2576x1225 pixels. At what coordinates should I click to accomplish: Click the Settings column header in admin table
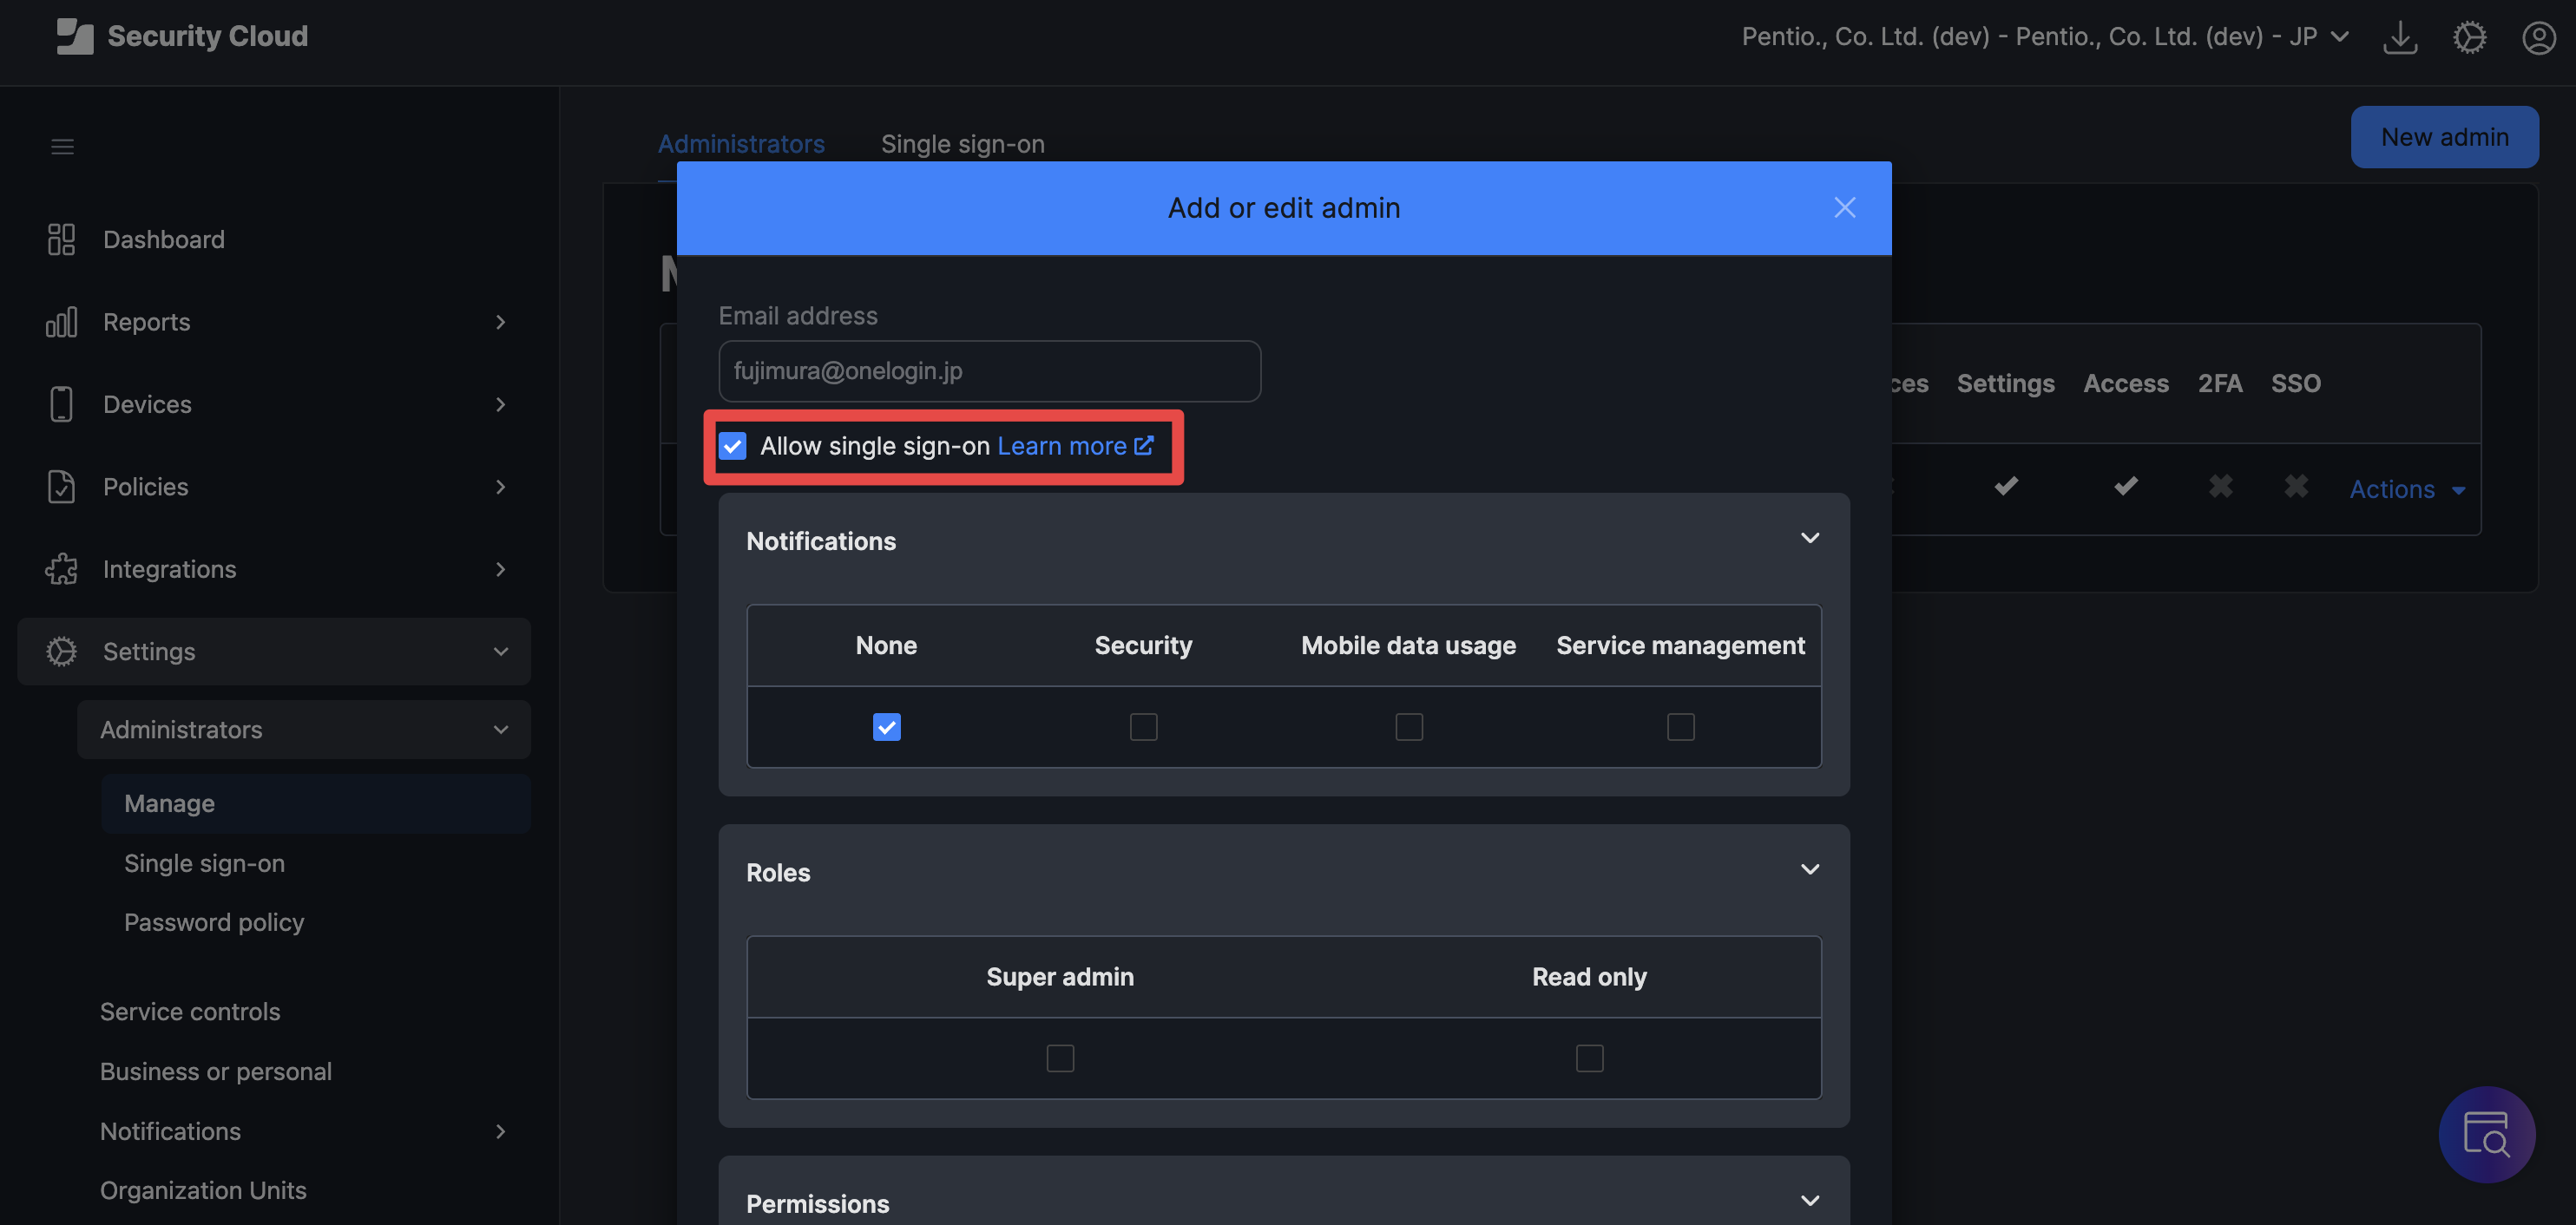coord(2005,383)
